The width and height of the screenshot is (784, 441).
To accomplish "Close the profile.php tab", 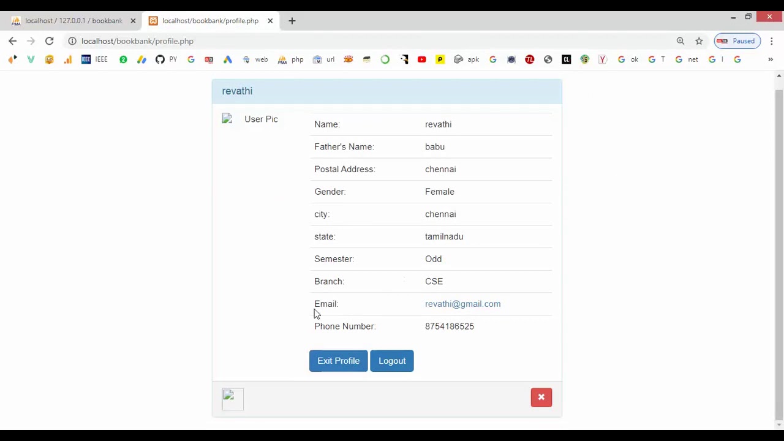I will (270, 21).
